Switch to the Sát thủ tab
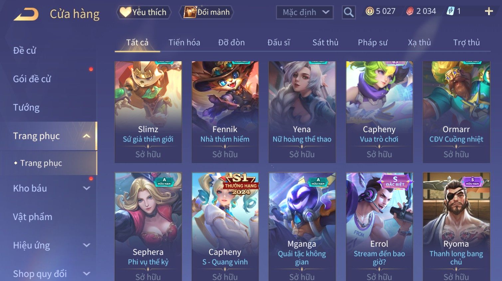502x281 pixels. click(x=325, y=43)
